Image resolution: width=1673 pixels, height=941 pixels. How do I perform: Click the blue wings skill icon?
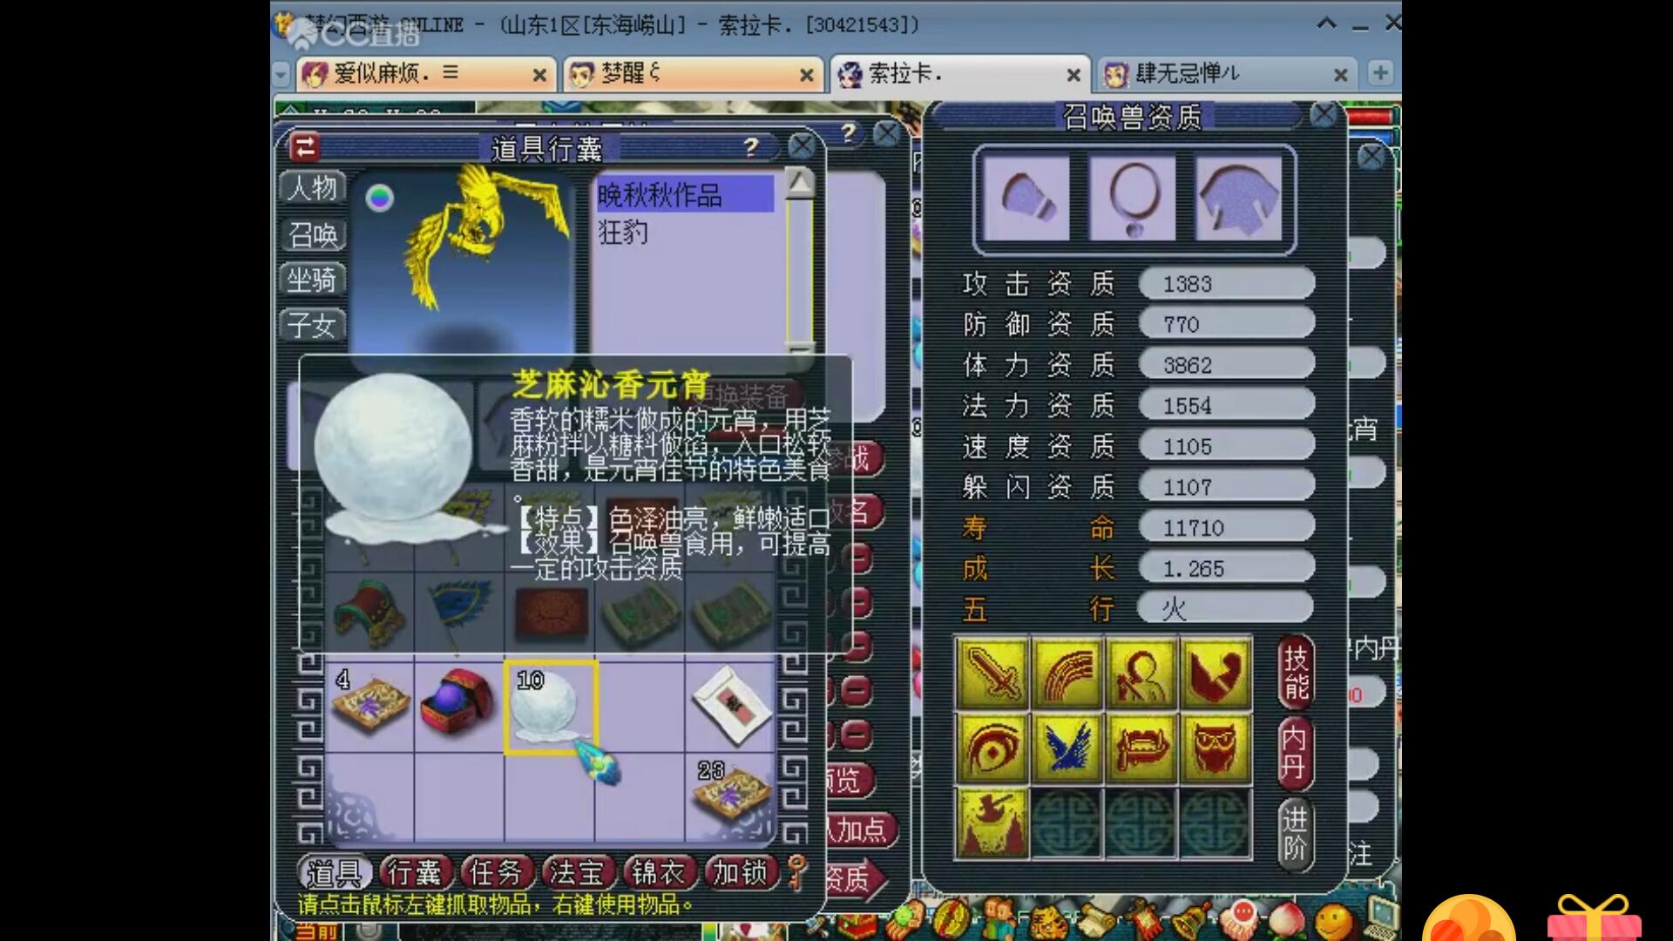[x=1067, y=748]
